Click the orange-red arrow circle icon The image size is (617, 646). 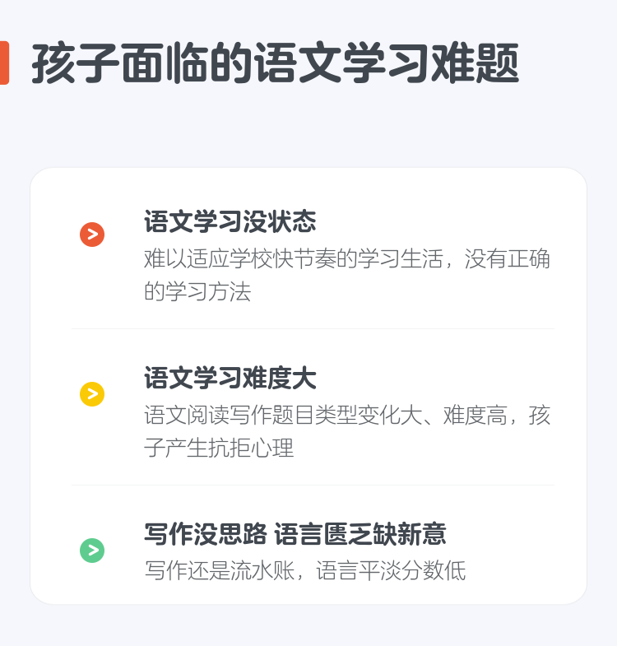(x=92, y=235)
